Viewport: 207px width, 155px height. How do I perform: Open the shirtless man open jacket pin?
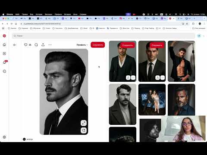coord(182,61)
